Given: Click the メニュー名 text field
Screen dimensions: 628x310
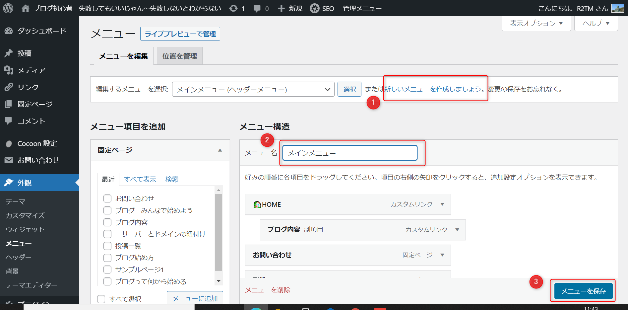Looking at the screenshot, I should 350,153.
